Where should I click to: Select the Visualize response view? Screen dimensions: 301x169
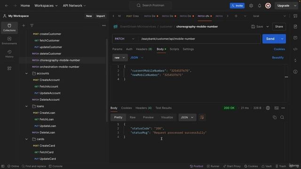[167, 117]
